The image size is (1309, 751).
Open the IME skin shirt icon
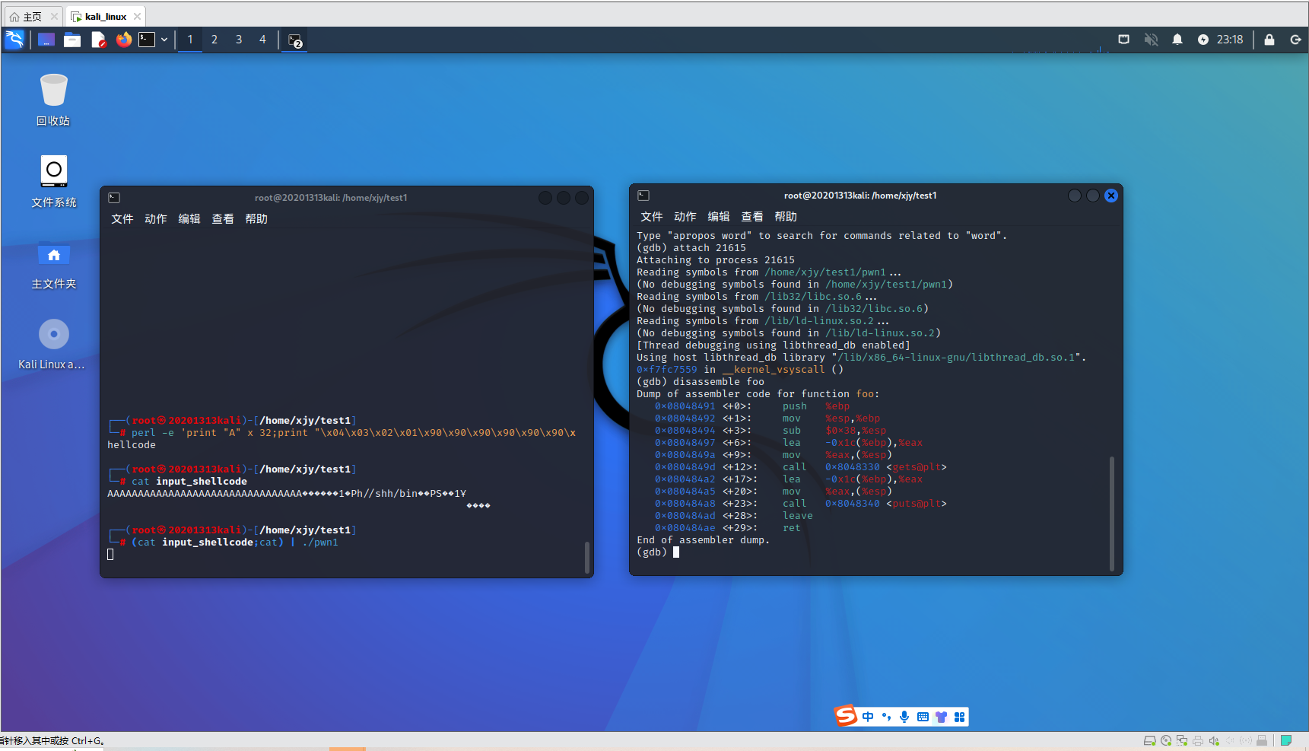click(941, 717)
